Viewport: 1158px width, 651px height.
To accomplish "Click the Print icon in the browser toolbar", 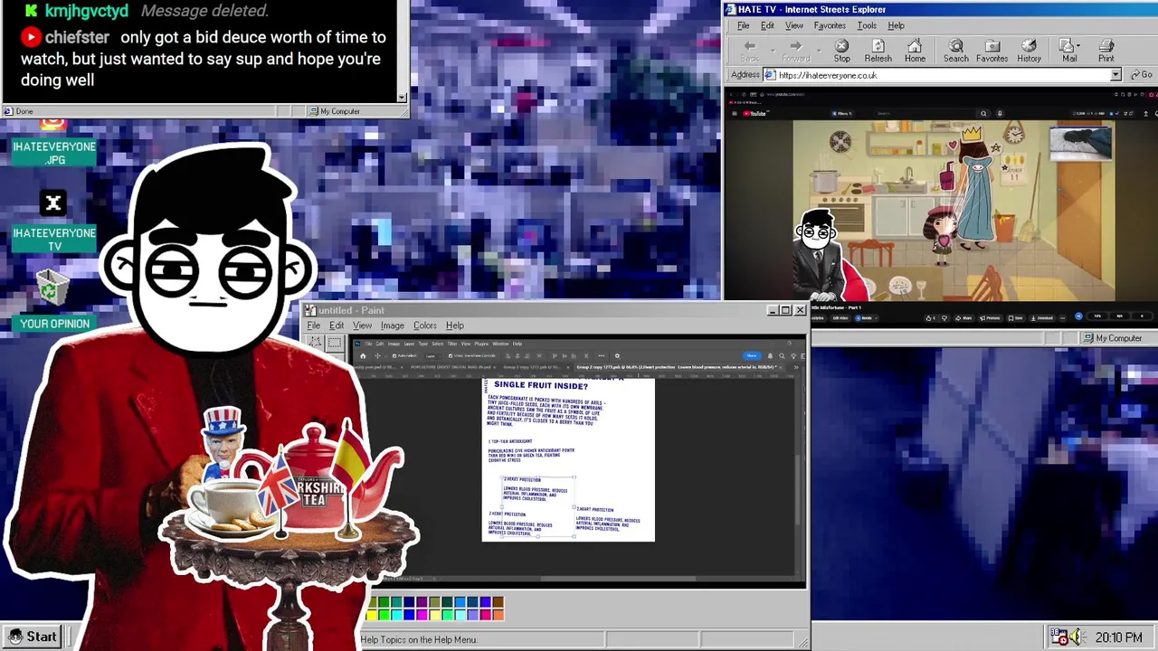I will (x=1106, y=46).
